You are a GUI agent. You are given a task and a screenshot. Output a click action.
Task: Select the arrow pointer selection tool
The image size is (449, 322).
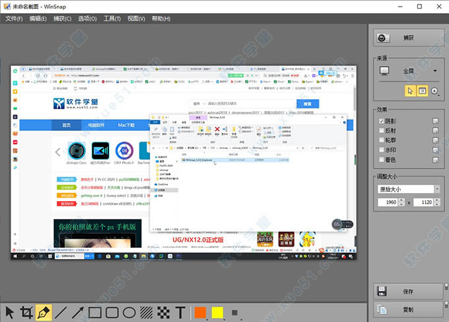click(9, 313)
